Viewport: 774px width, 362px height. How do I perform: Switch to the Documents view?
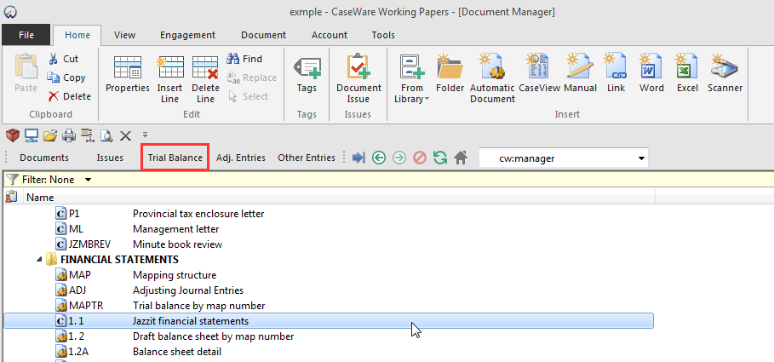pos(44,158)
